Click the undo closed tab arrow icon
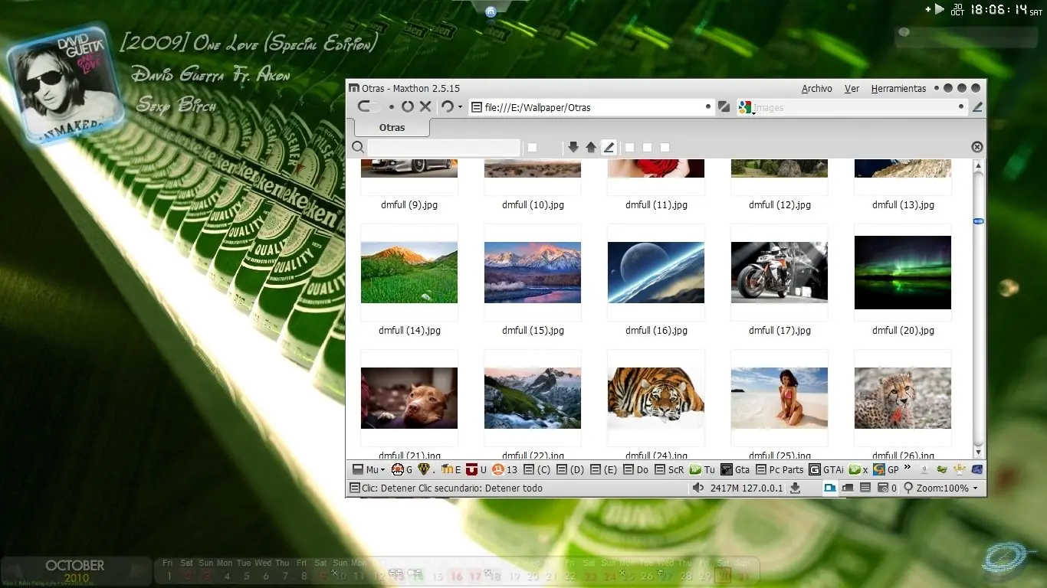1047x588 pixels. (448, 107)
